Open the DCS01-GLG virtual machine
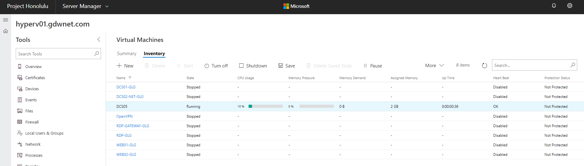 [x=126, y=87]
